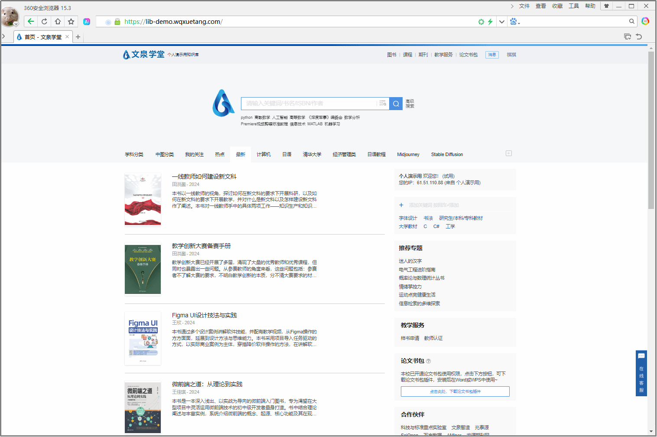Click the help icon beside 论文书包
Image resolution: width=657 pixels, height=437 pixels.
tap(429, 361)
